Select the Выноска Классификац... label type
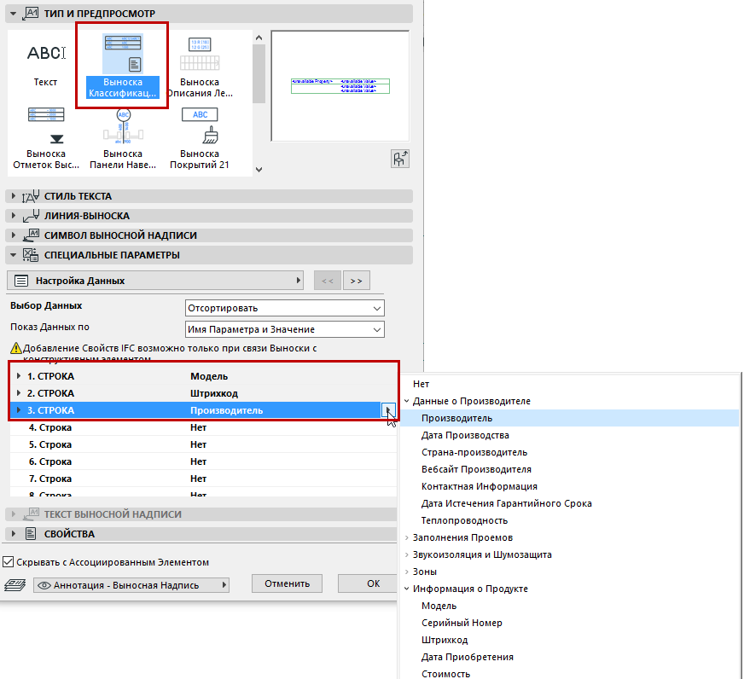 pos(122,66)
